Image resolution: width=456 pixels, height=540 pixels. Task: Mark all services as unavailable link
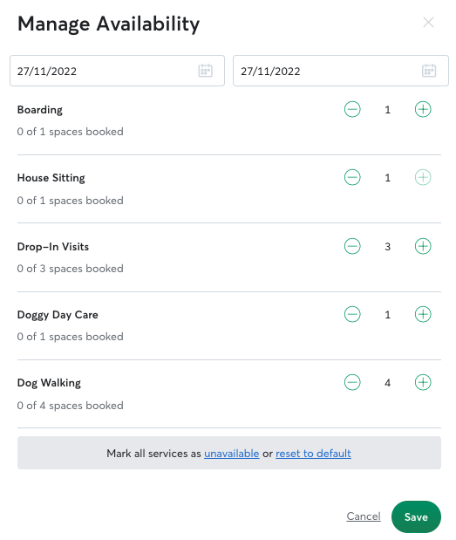pyautogui.click(x=232, y=454)
